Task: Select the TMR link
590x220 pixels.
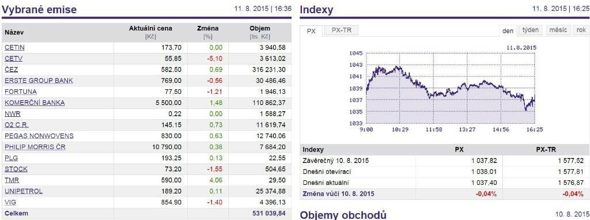Action: (12, 180)
